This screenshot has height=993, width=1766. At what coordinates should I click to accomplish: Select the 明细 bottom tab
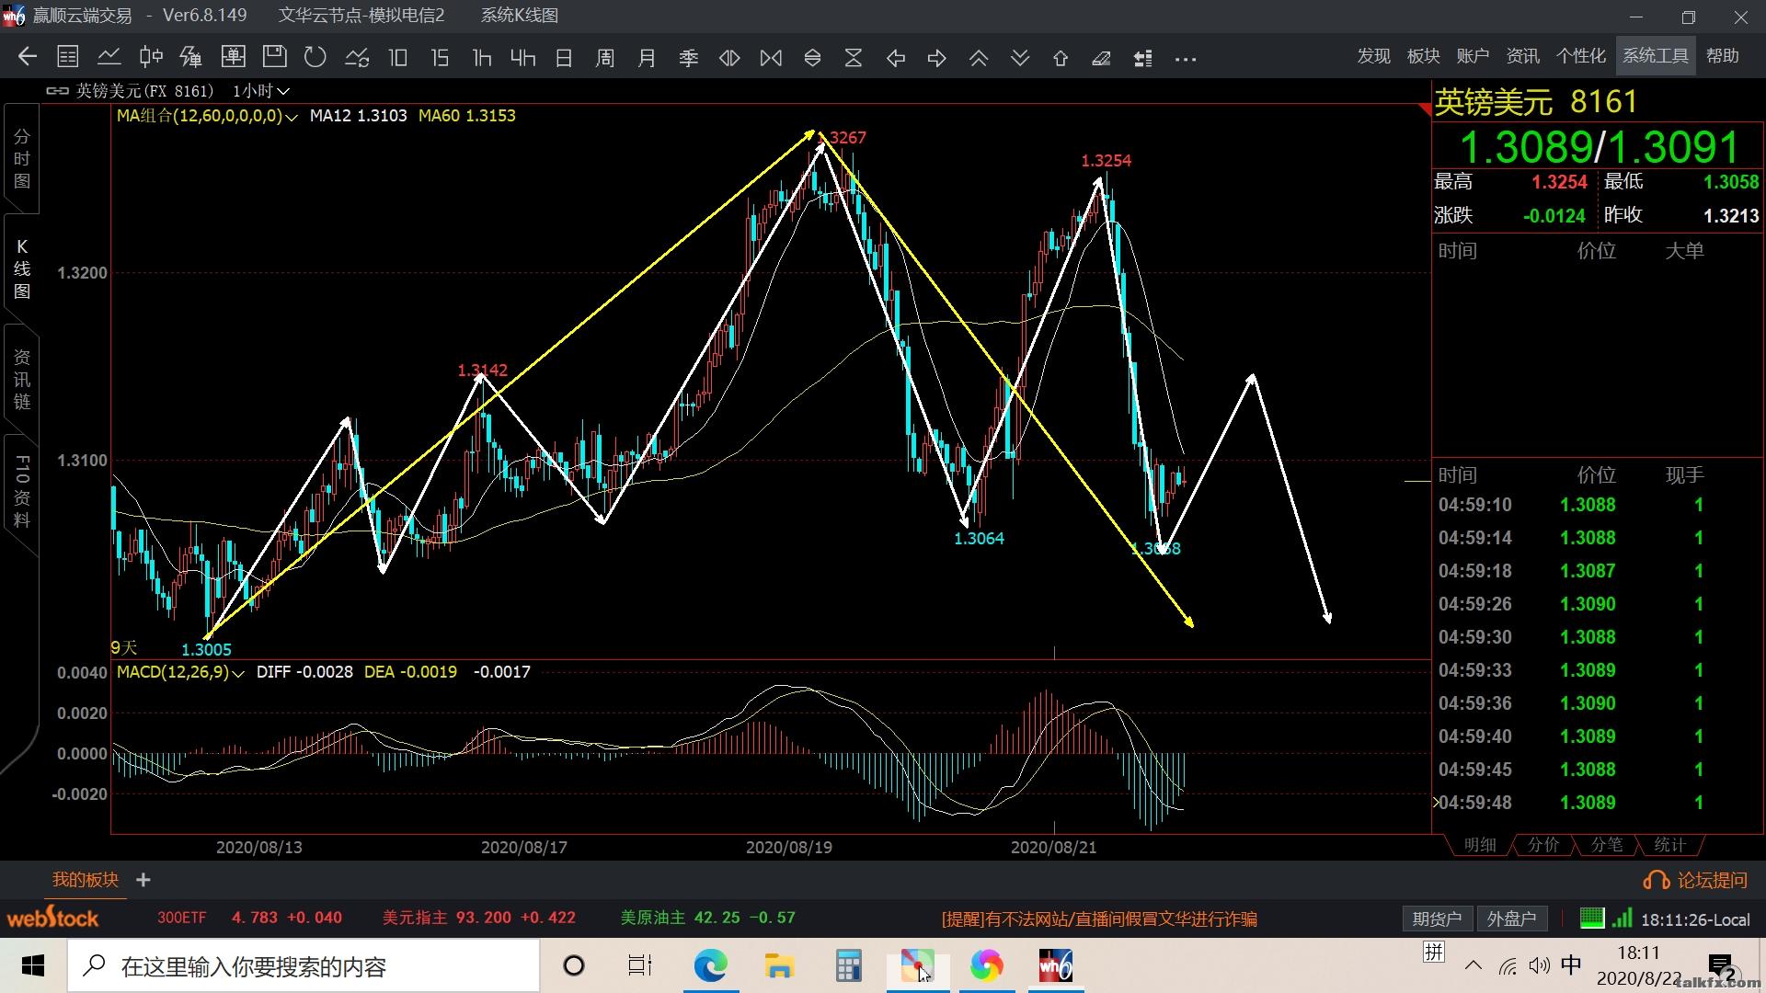pyautogui.click(x=1480, y=845)
